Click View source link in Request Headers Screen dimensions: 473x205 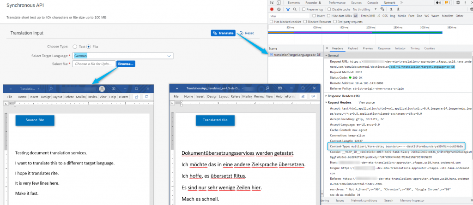pyautogui.click(x=366, y=103)
